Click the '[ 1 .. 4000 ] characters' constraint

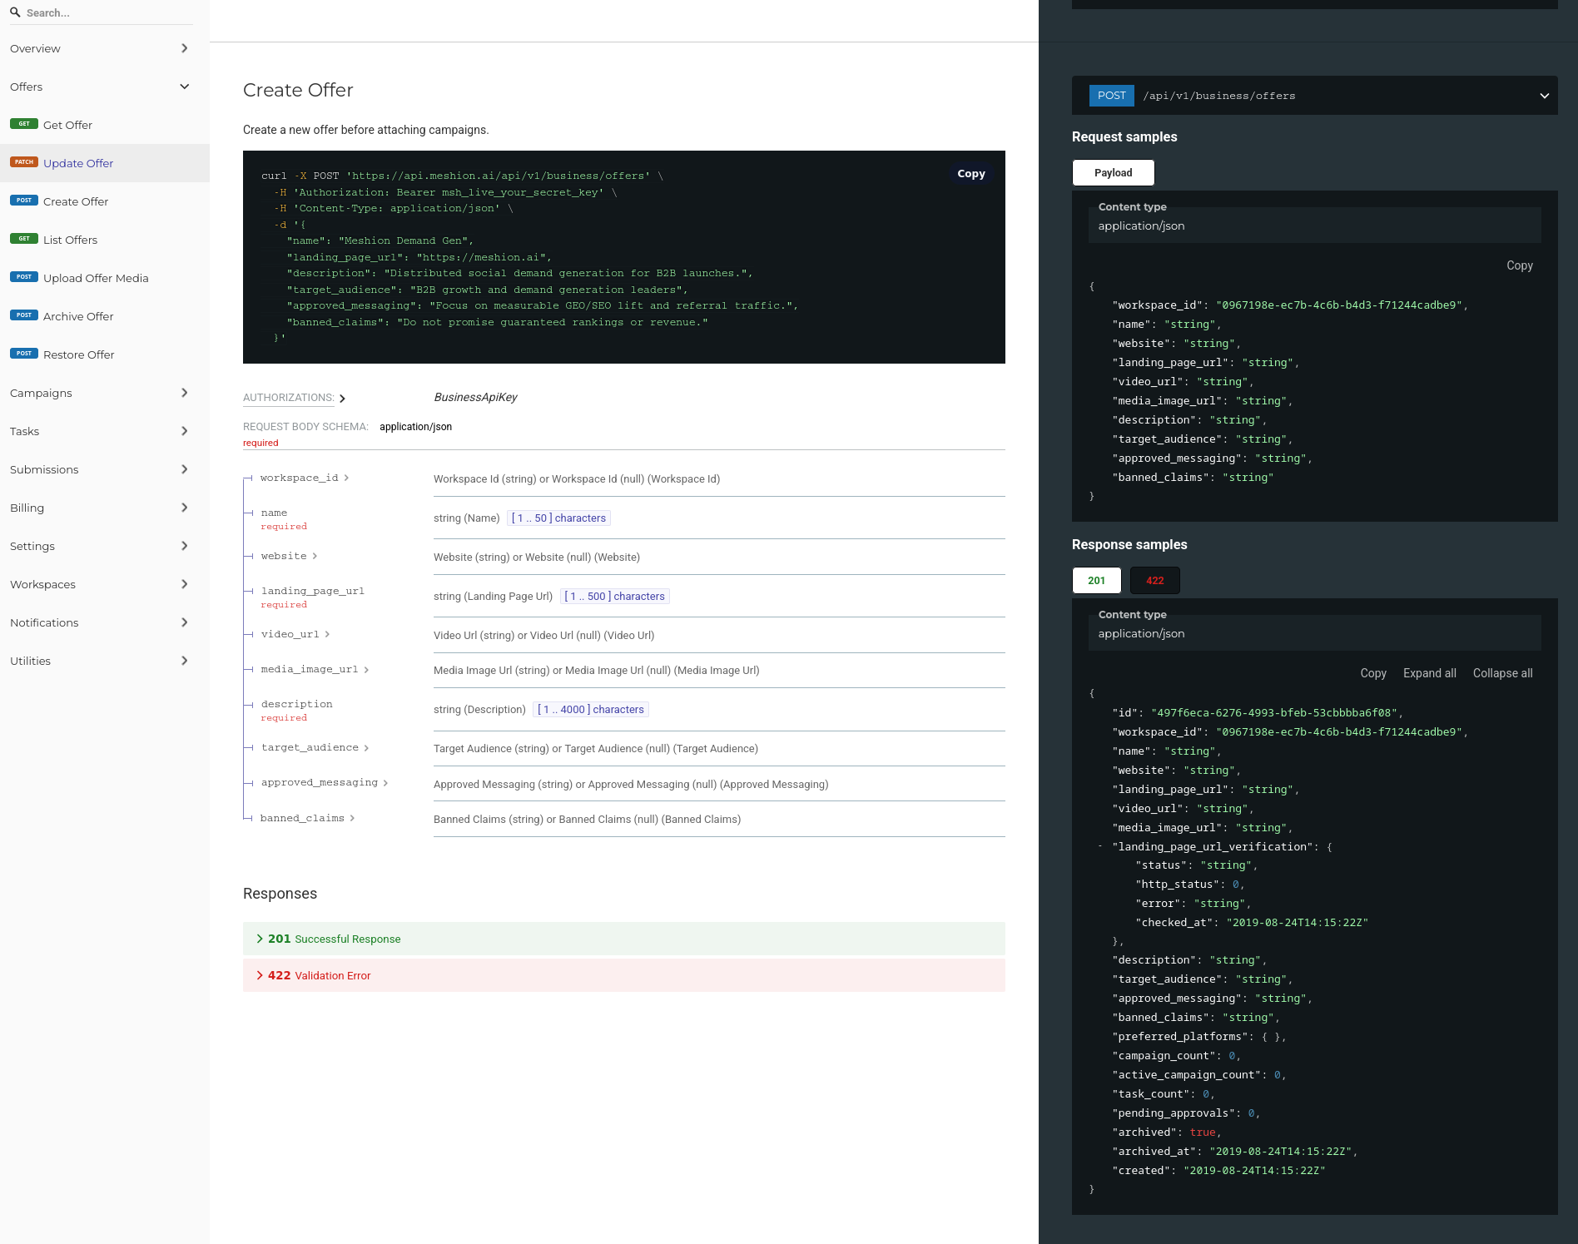coord(591,709)
